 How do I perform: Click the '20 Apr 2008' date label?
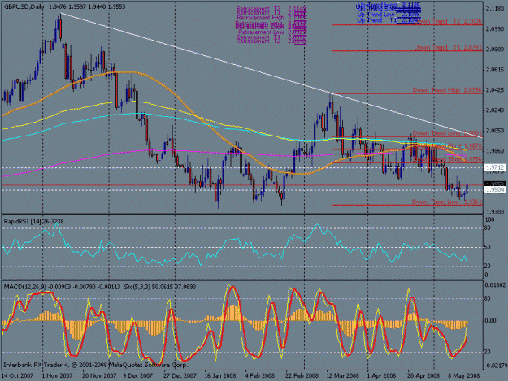tap(423, 375)
